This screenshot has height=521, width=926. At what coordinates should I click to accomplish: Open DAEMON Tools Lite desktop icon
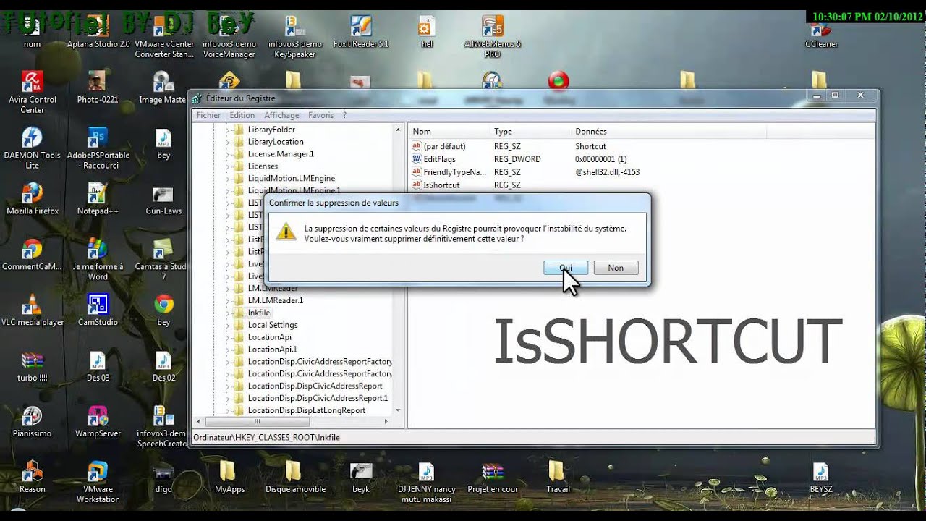click(32, 139)
